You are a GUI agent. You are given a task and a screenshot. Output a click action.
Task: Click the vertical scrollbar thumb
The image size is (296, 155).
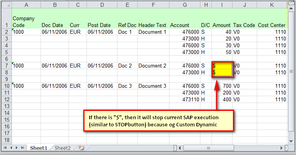(x=291, y=71)
